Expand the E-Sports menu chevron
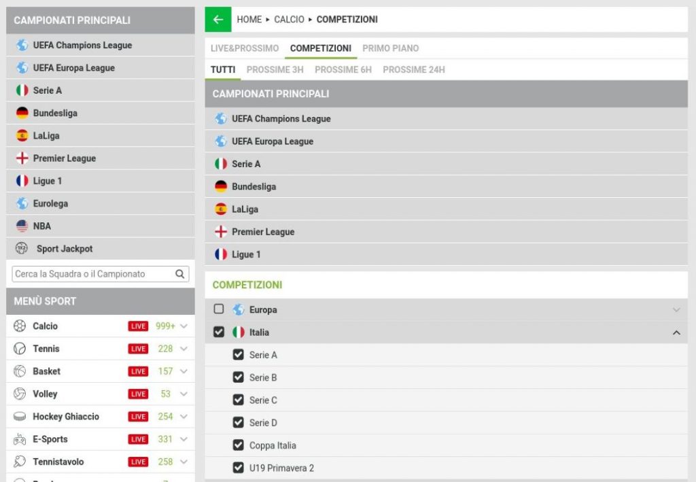 [184, 439]
